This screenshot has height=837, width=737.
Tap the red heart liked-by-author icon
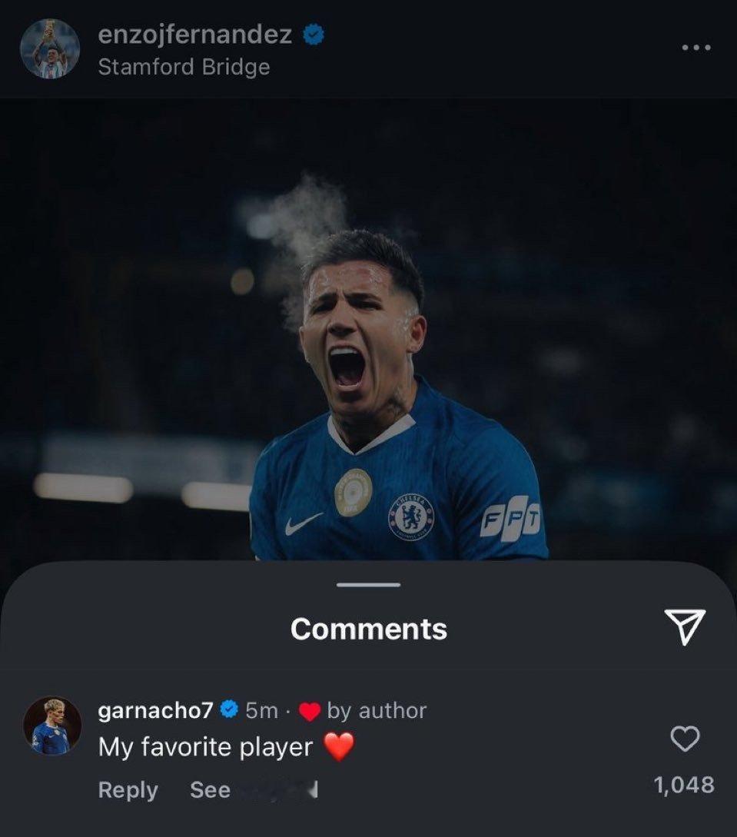tap(309, 712)
